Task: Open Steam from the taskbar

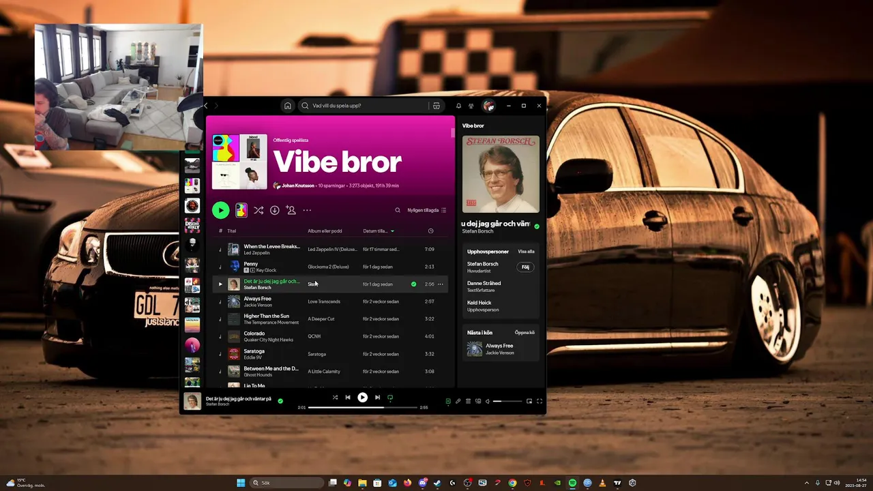Action: [437, 483]
